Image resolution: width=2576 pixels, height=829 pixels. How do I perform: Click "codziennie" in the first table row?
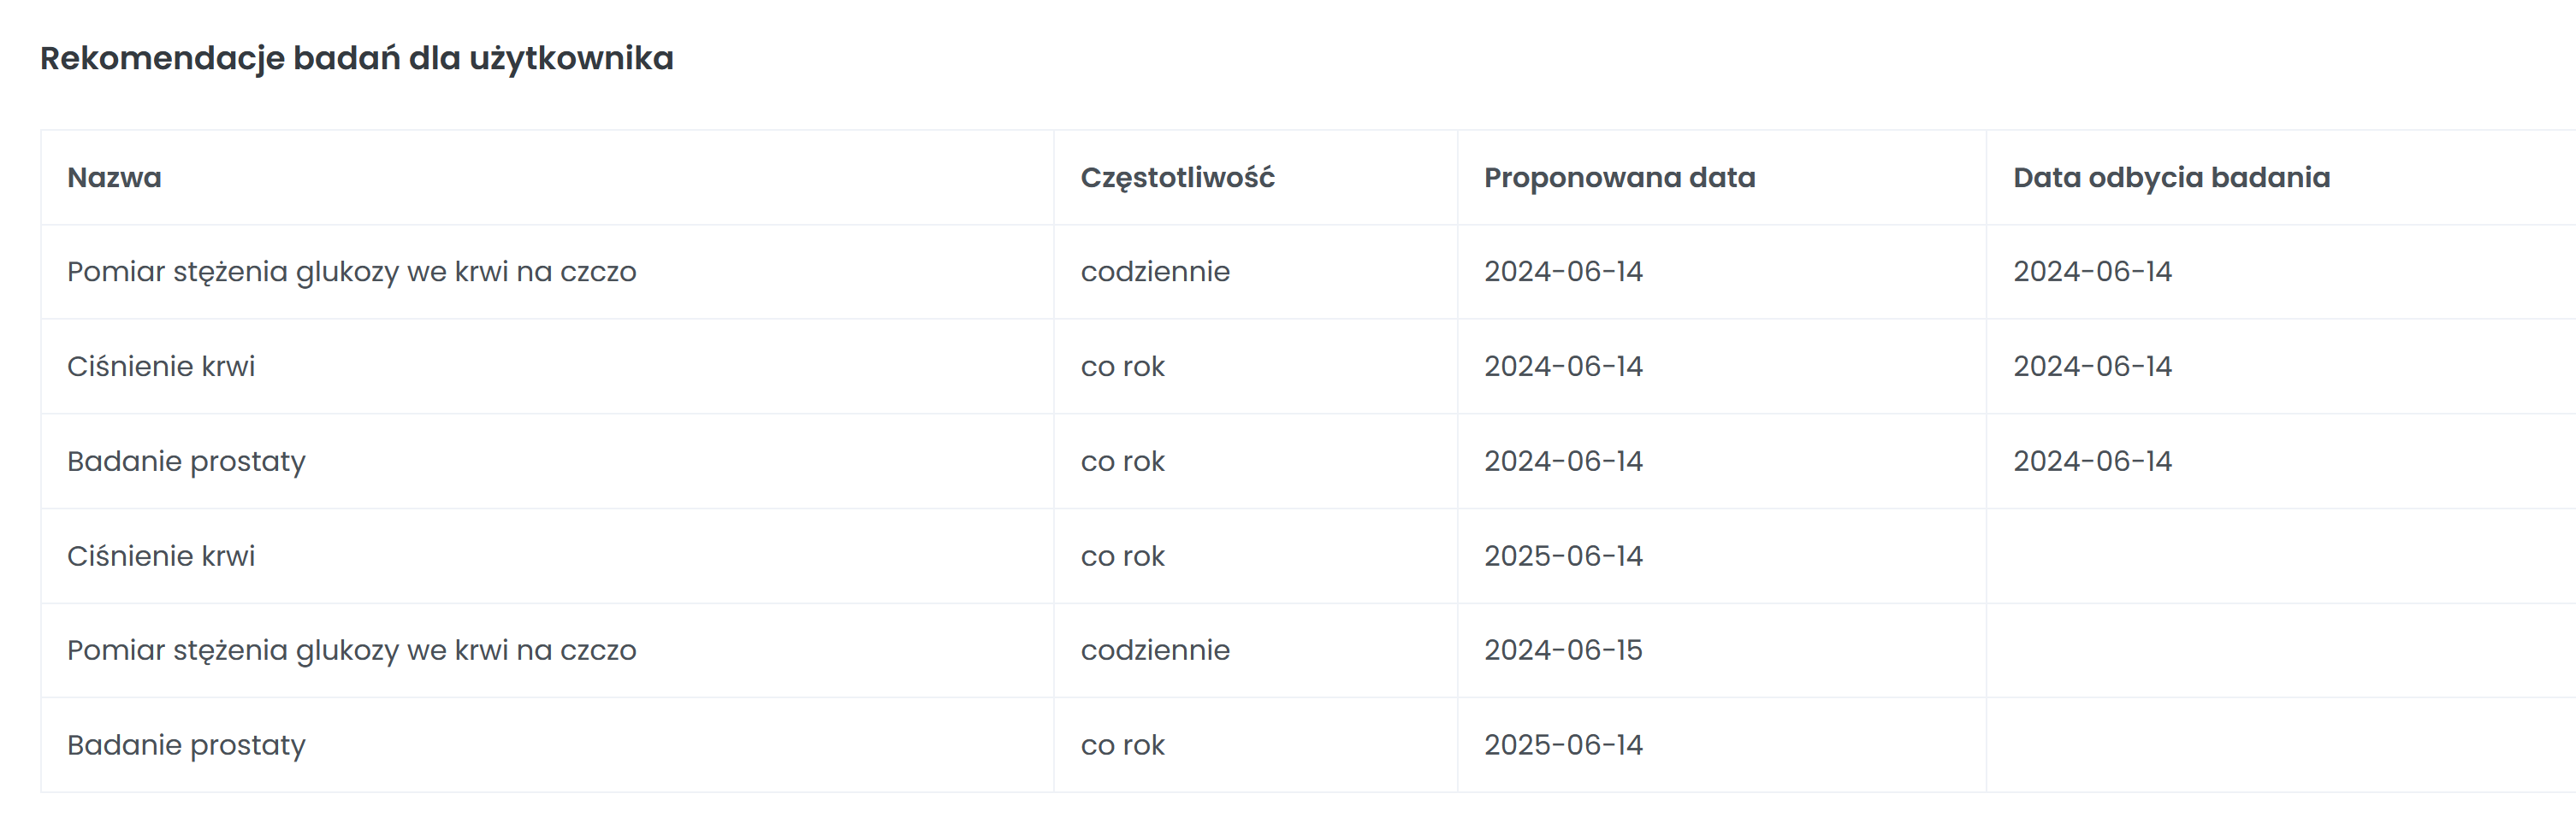[1155, 272]
